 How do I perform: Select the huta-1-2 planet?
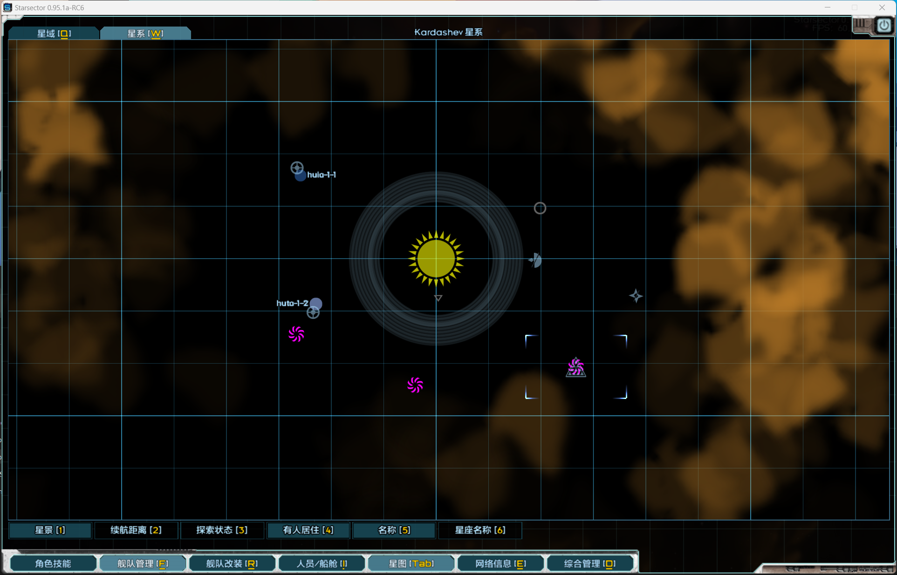point(316,304)
